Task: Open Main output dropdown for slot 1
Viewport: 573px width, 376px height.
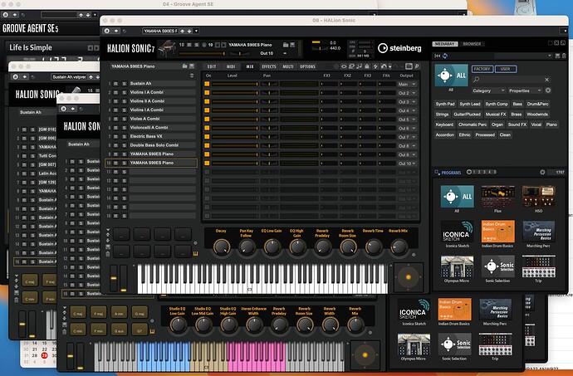Action: point(407,84)
